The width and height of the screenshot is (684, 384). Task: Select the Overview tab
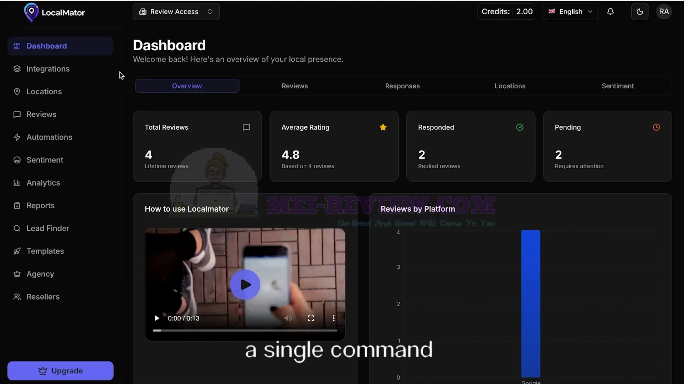[x=187, y=86]
